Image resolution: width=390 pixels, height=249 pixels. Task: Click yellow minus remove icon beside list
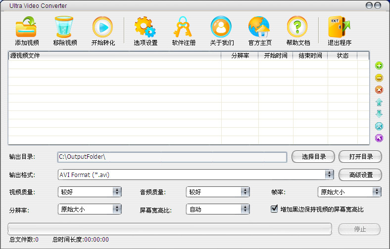tap(379, 78)
